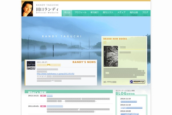The image size is (172, 115).
Task: Open the Randy's News headline containing PR
Action: (49, 65)
